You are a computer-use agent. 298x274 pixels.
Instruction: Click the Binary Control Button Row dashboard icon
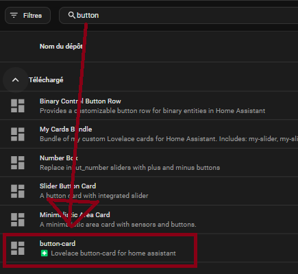click(18, 105)
